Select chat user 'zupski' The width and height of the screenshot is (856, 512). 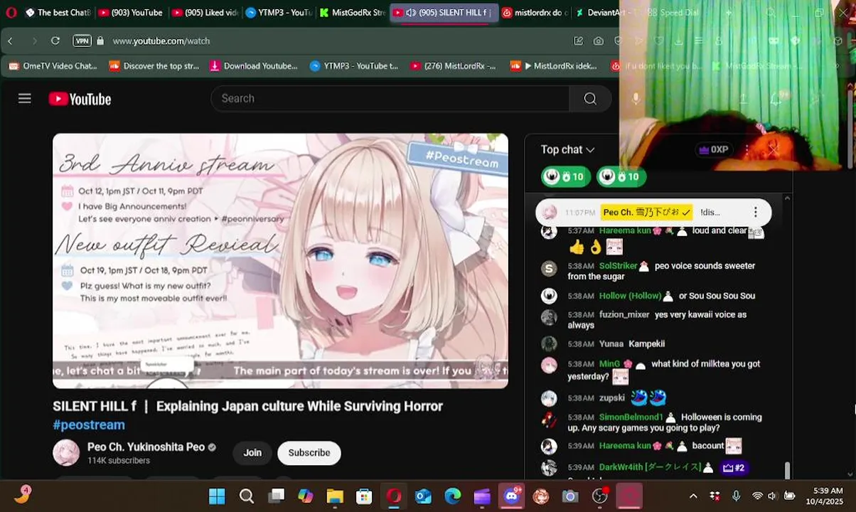(612, 398)
